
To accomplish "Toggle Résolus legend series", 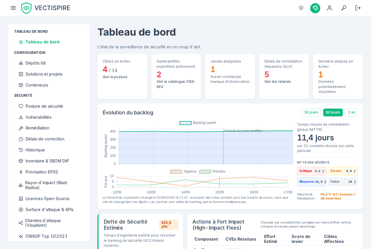I will [212, 171].
